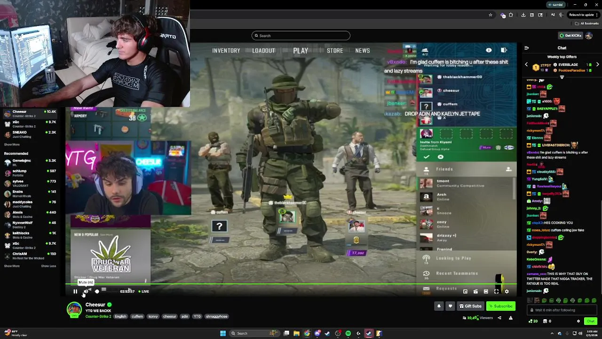602x339 pixels.
Task: Collapse recommended list with Show Less
Action: 48,266
